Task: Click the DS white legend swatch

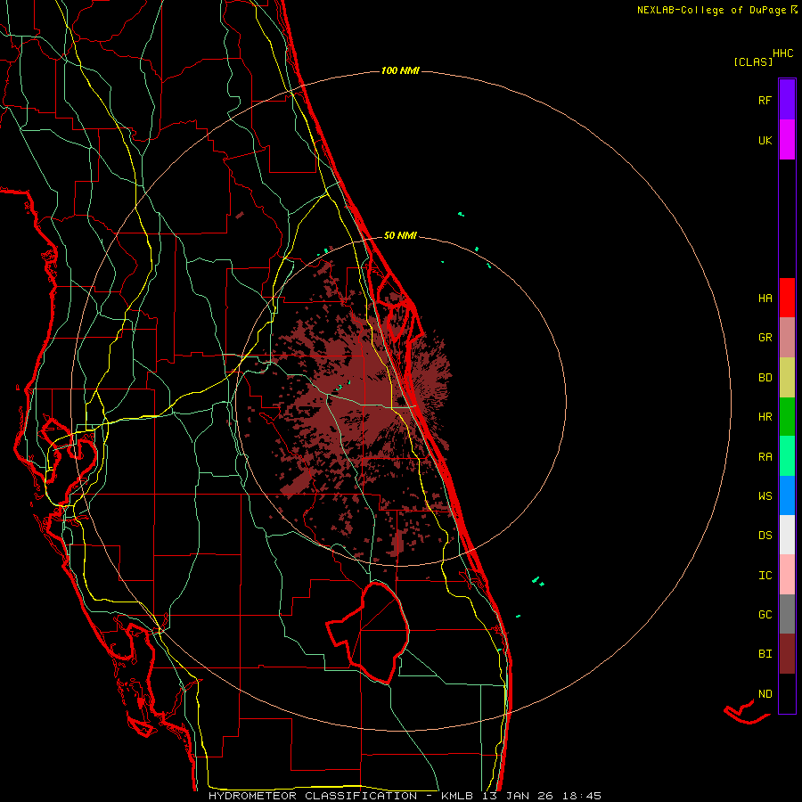Action: coord(787,535)
